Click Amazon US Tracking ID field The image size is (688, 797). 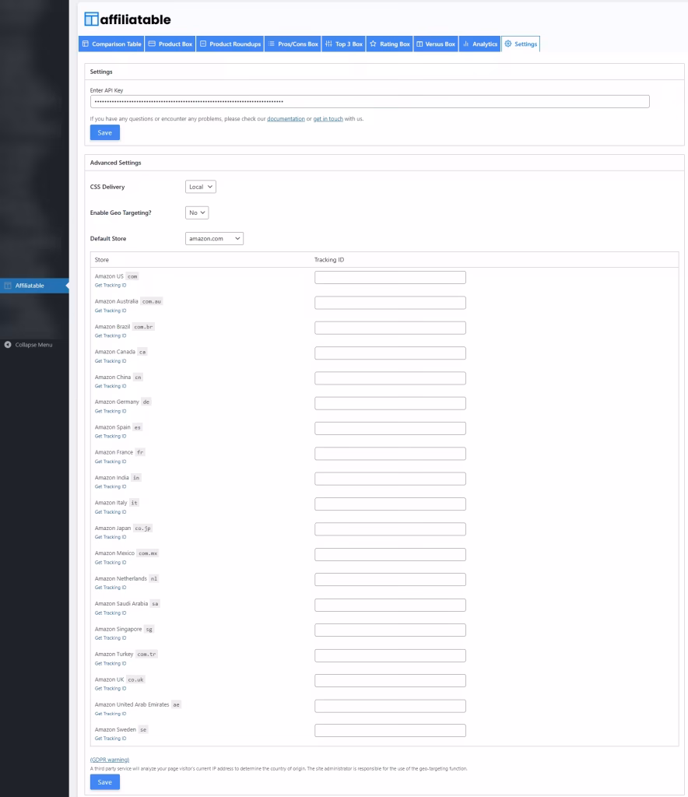point(390,277)
